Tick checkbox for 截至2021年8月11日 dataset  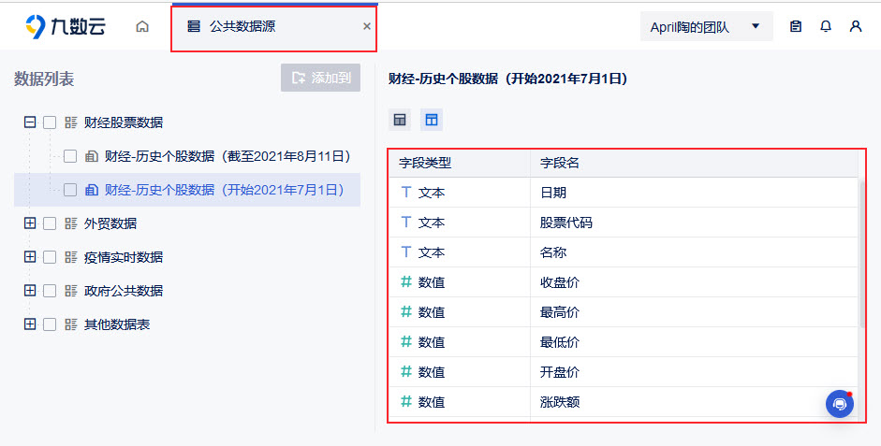(x=69, y=156)
